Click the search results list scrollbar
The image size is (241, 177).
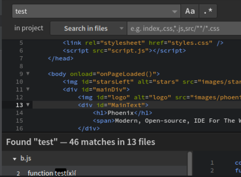pos(190,164)
